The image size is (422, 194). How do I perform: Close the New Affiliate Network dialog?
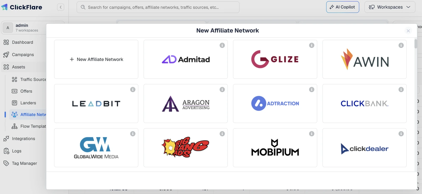click(x=408, y=31)
